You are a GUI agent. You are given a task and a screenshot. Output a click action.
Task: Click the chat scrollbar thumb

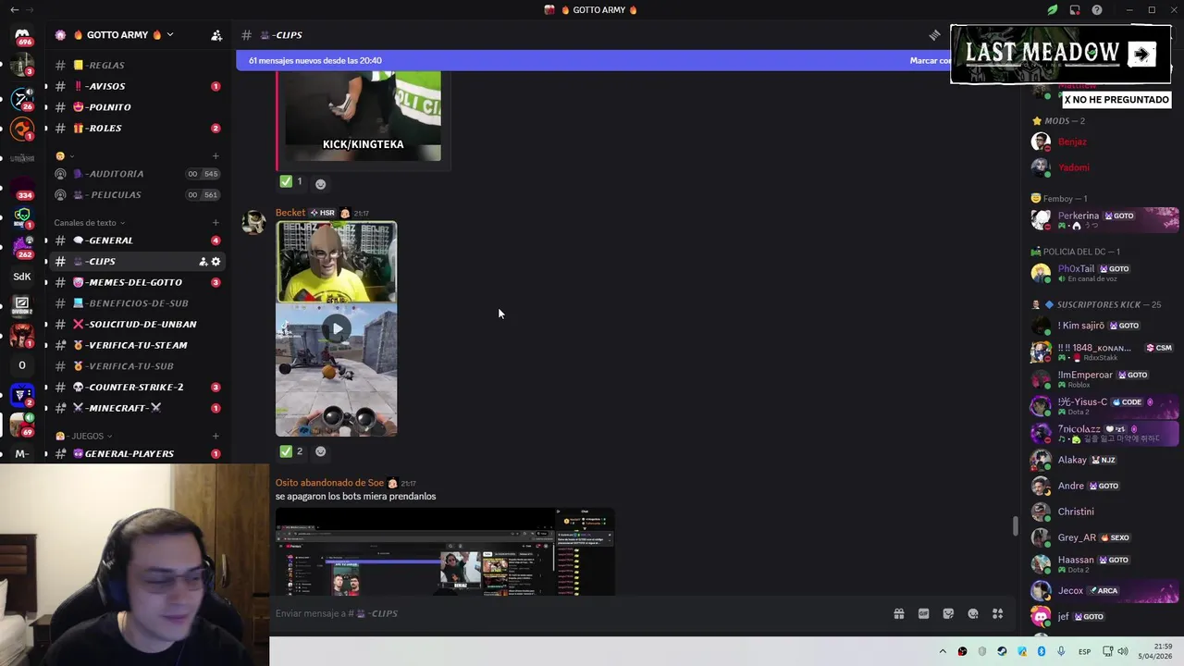coord(1015,525)
